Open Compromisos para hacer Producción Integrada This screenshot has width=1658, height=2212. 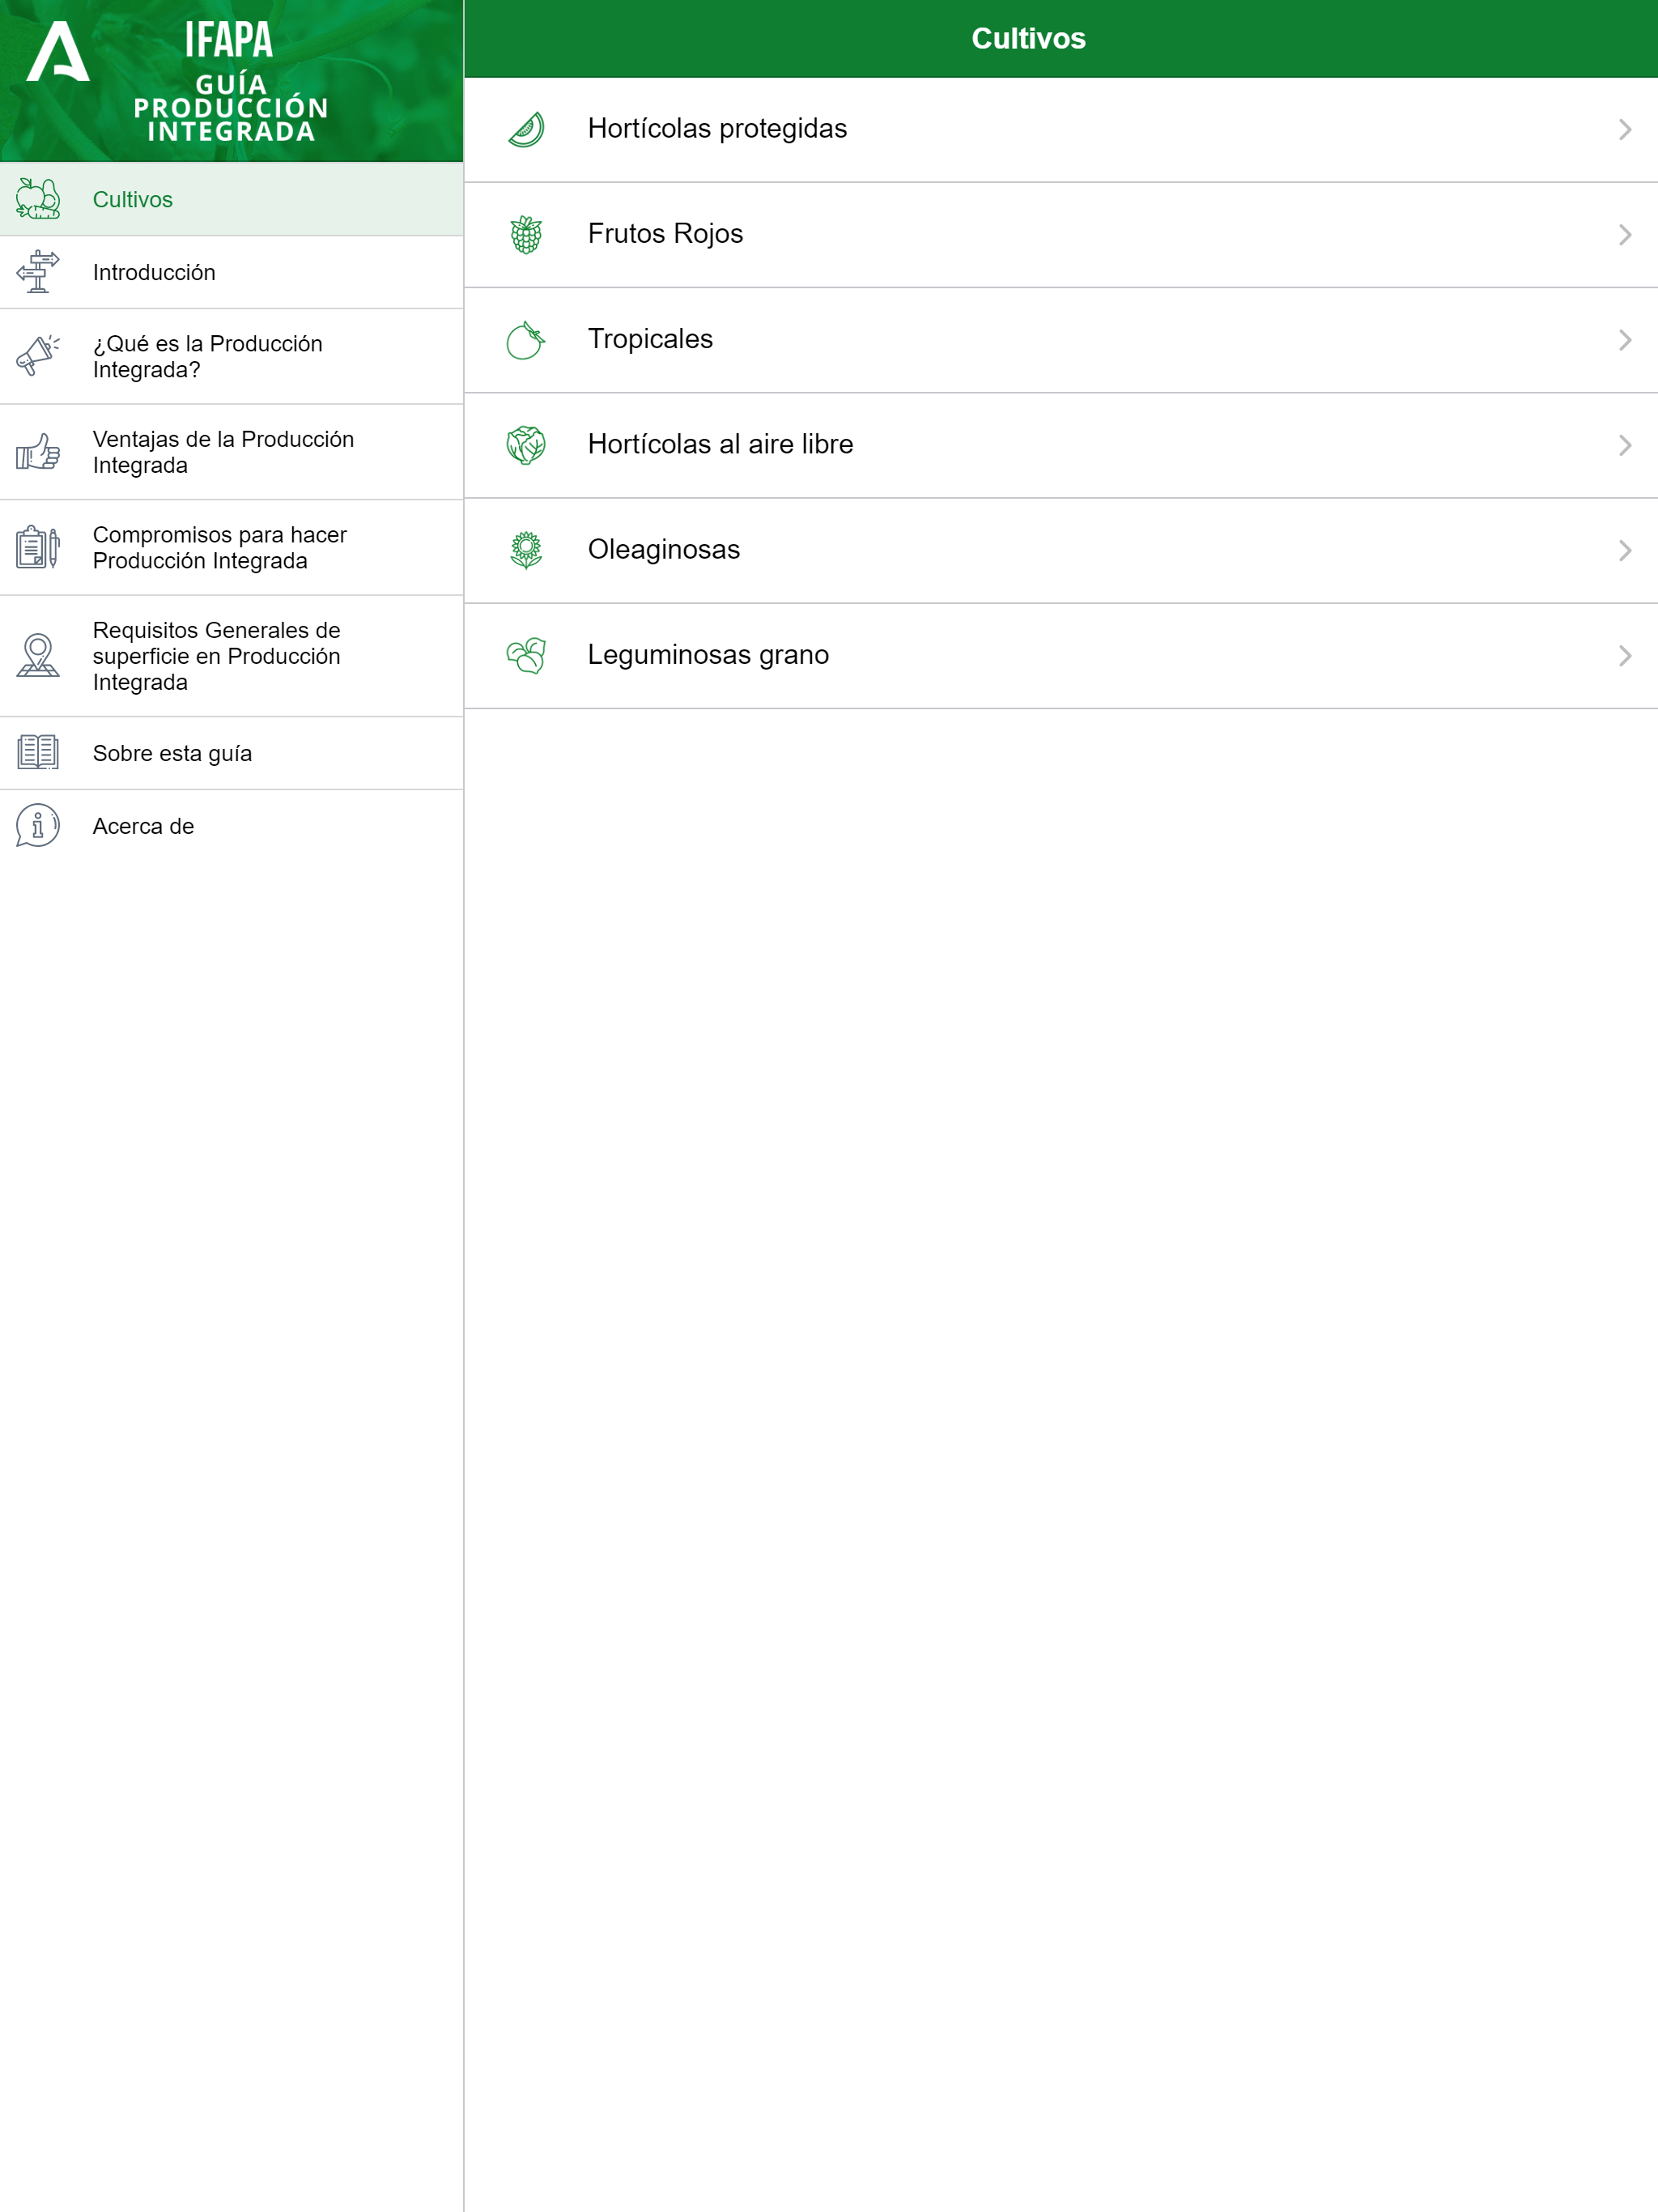[x=232, y=547]
